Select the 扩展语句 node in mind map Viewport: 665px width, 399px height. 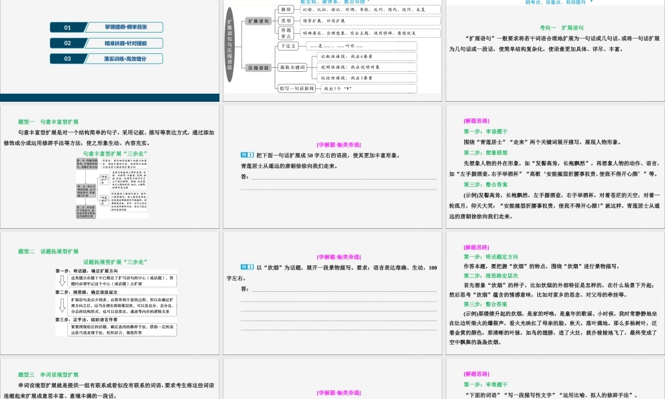[x=258, y=21]
